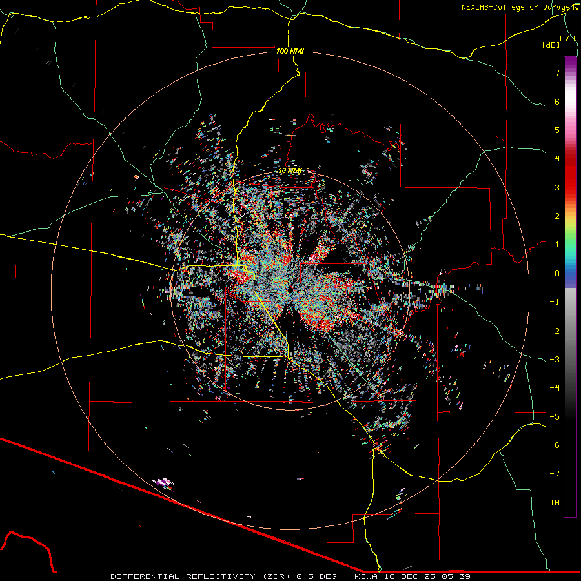The image size is (581, 581).
Task: Click the 2 value on the color scale
Action: coord(557,216)
